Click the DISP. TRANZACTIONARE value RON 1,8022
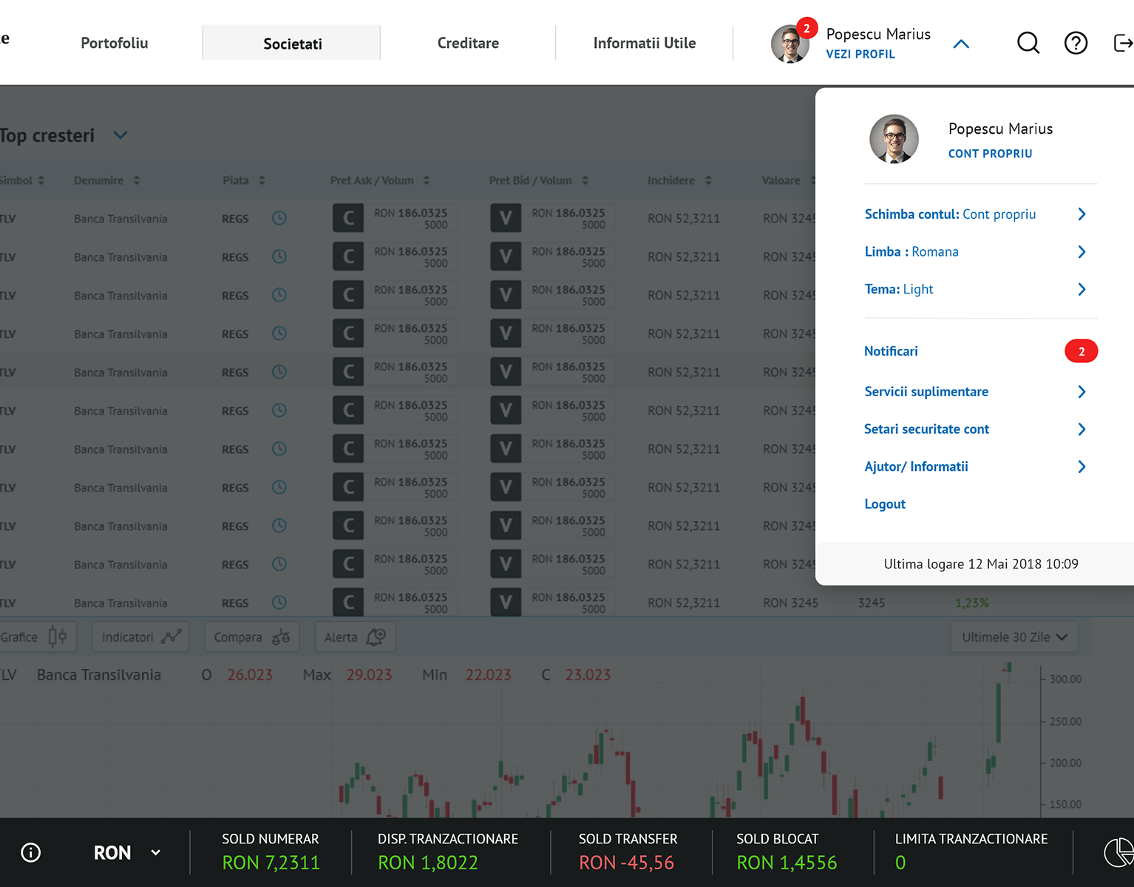The width and height of the screenshot is (1134, 887). 428,863
